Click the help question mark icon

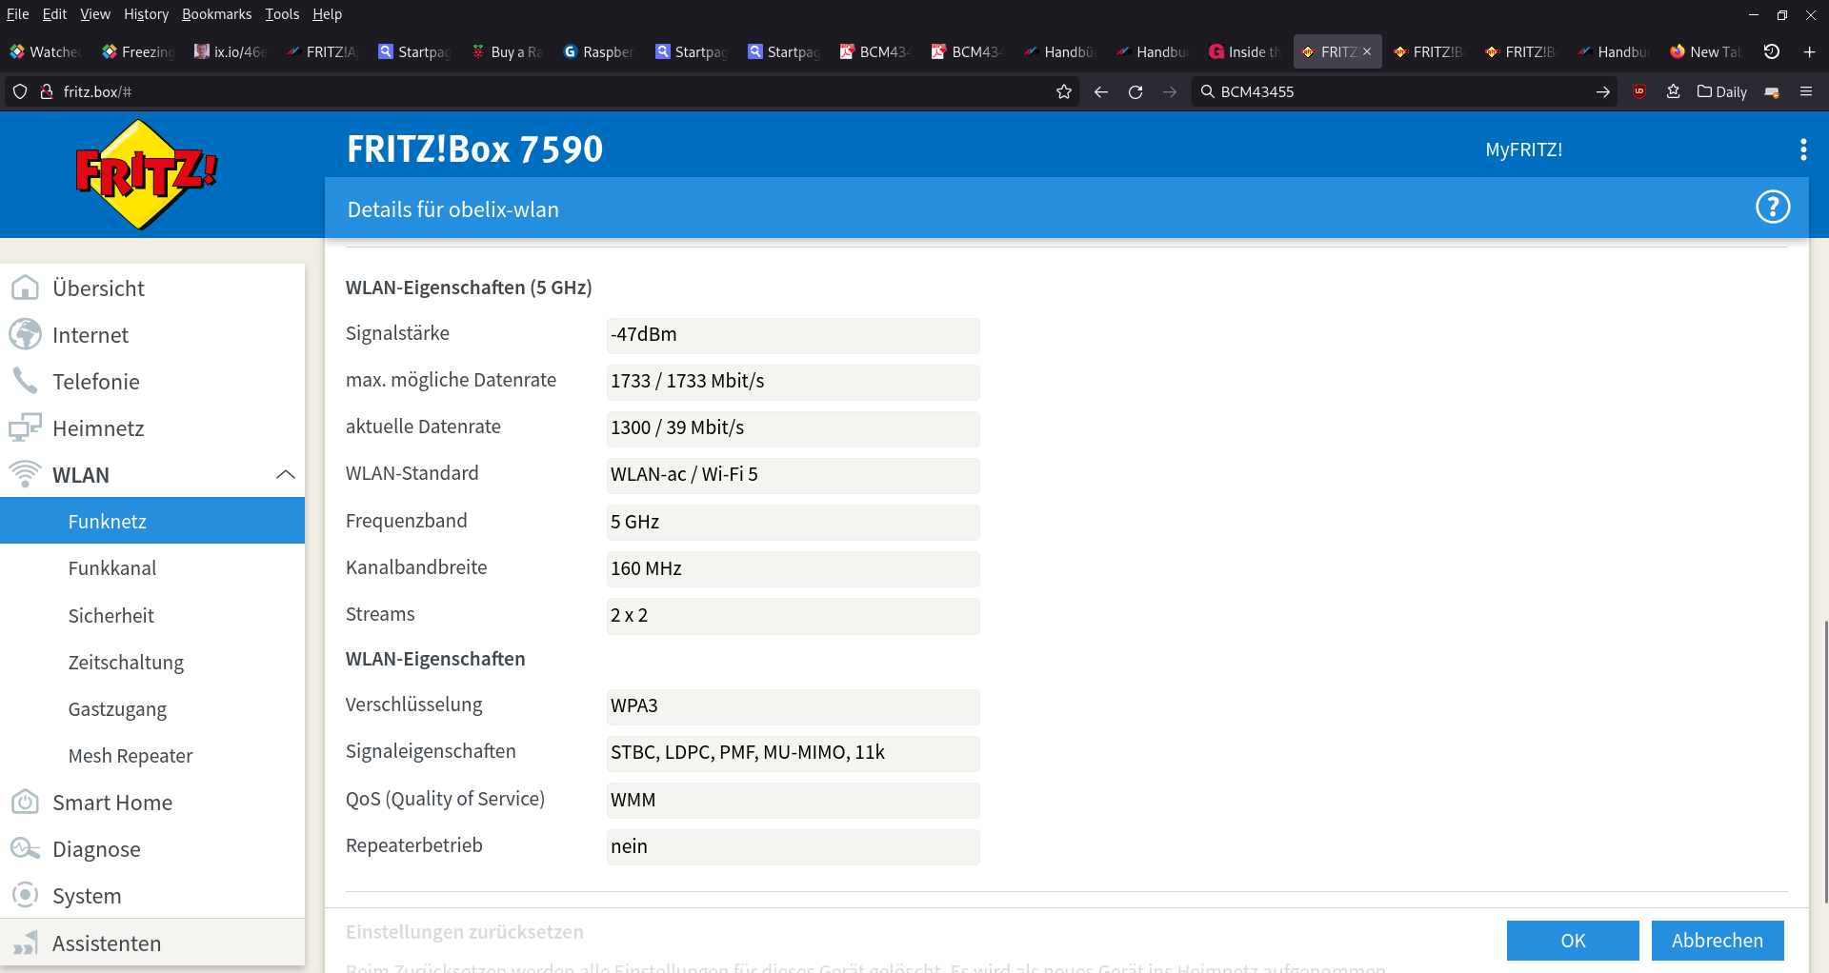(1772, 208)
